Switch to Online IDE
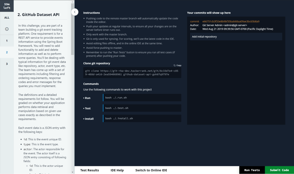The image size is (294, 174). [151, 170]
